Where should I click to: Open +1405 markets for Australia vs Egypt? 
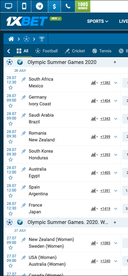(x=105, y=173)
